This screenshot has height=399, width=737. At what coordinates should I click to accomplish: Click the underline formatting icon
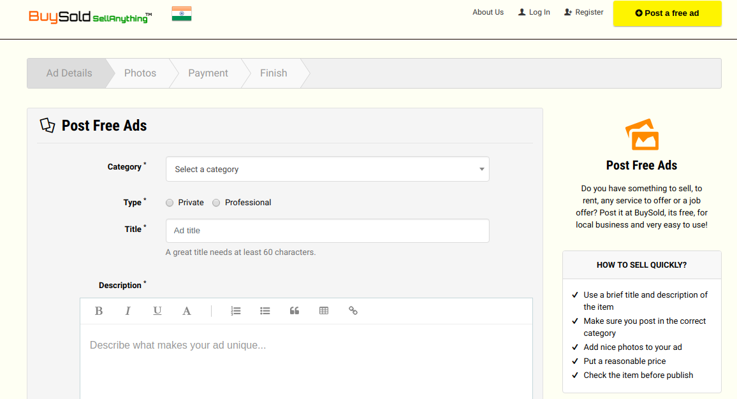tap(157, 311)
